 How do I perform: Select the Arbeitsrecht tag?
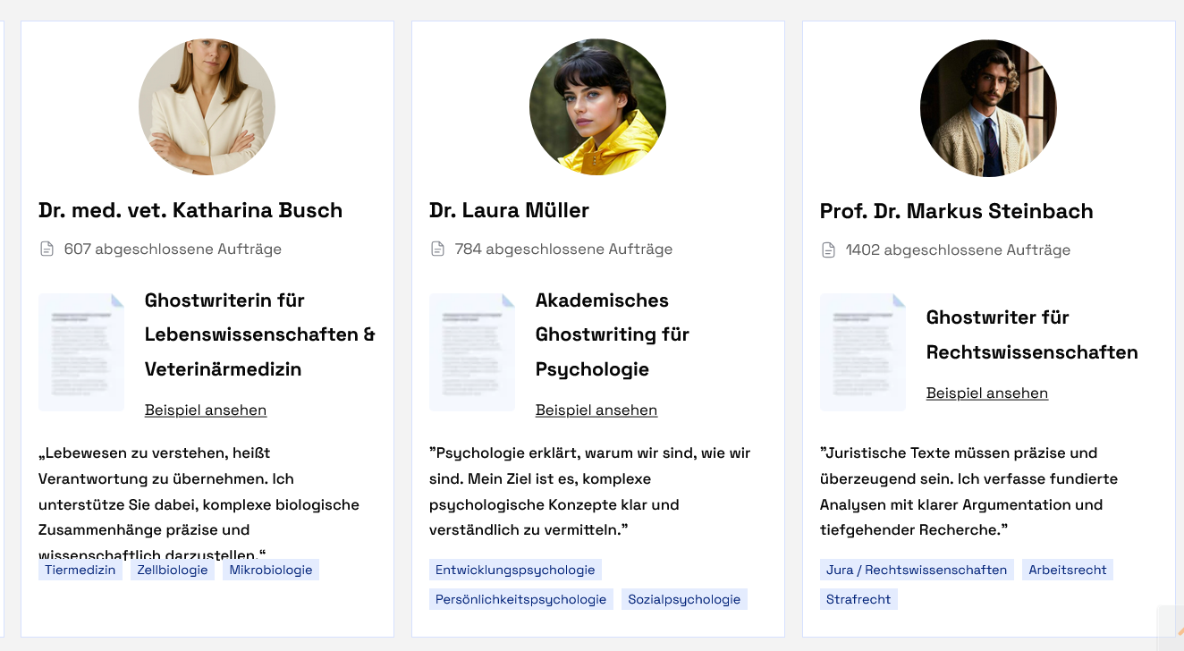coord(1068,570)
